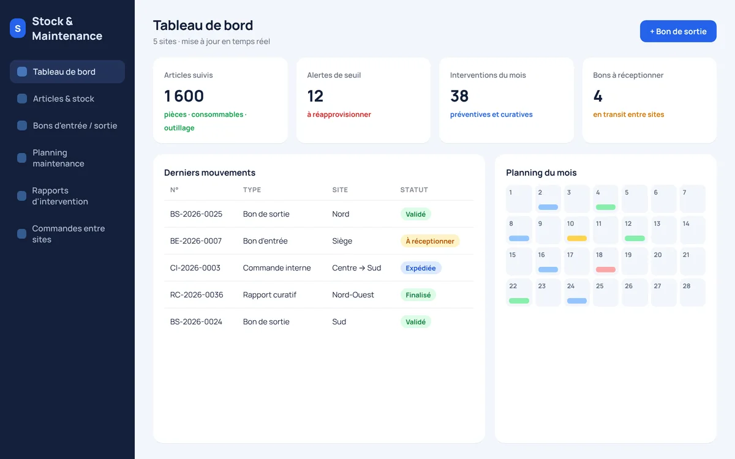The image size is (735, 459).
Task: Select day 26 in the calendar
Action: 635,293
